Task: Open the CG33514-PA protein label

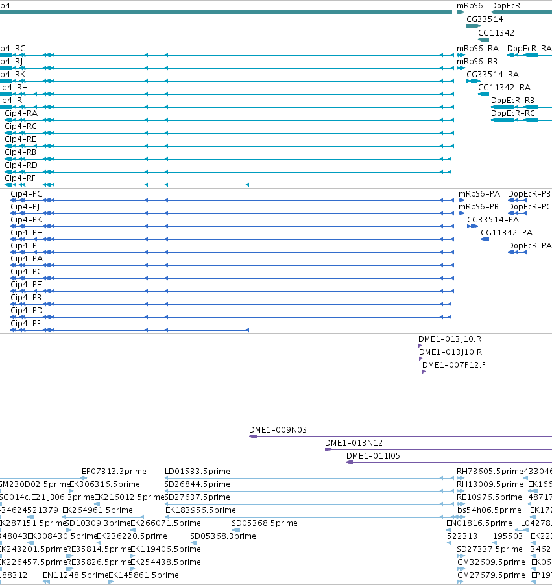Action: tap(493, 220)
